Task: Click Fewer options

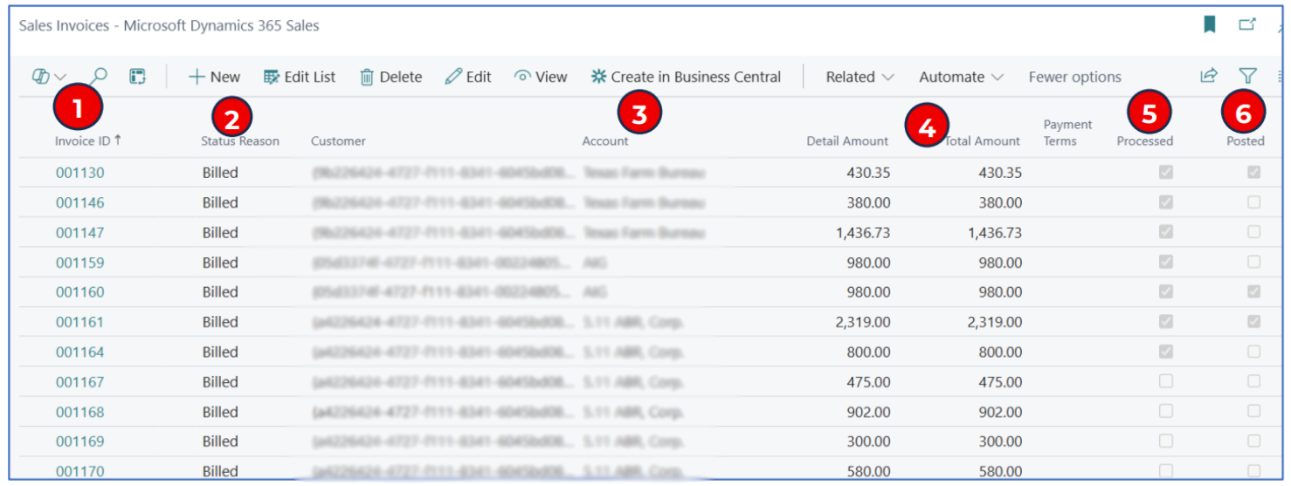Action: 1074,77
